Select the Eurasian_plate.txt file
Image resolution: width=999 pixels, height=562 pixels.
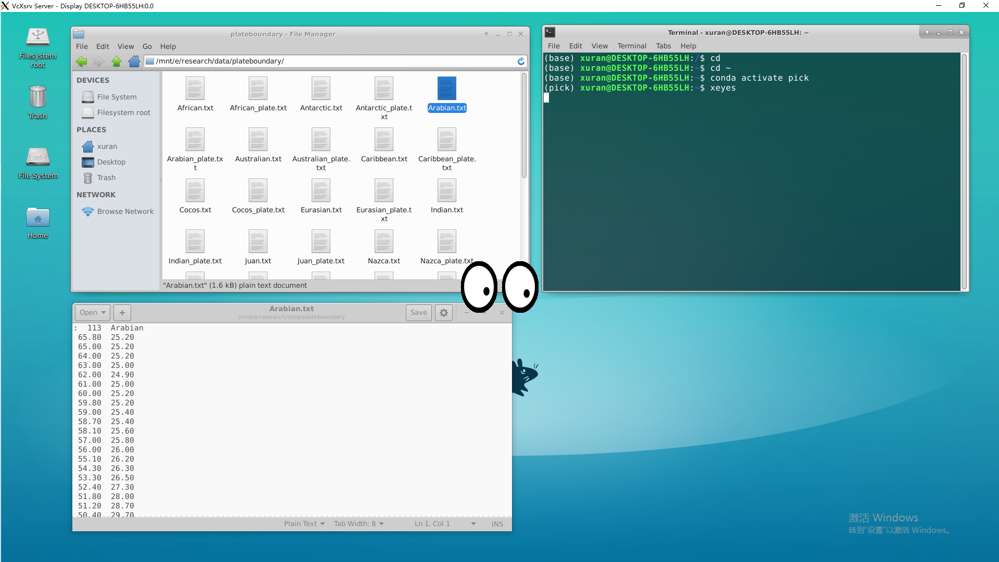coord(384,200)
